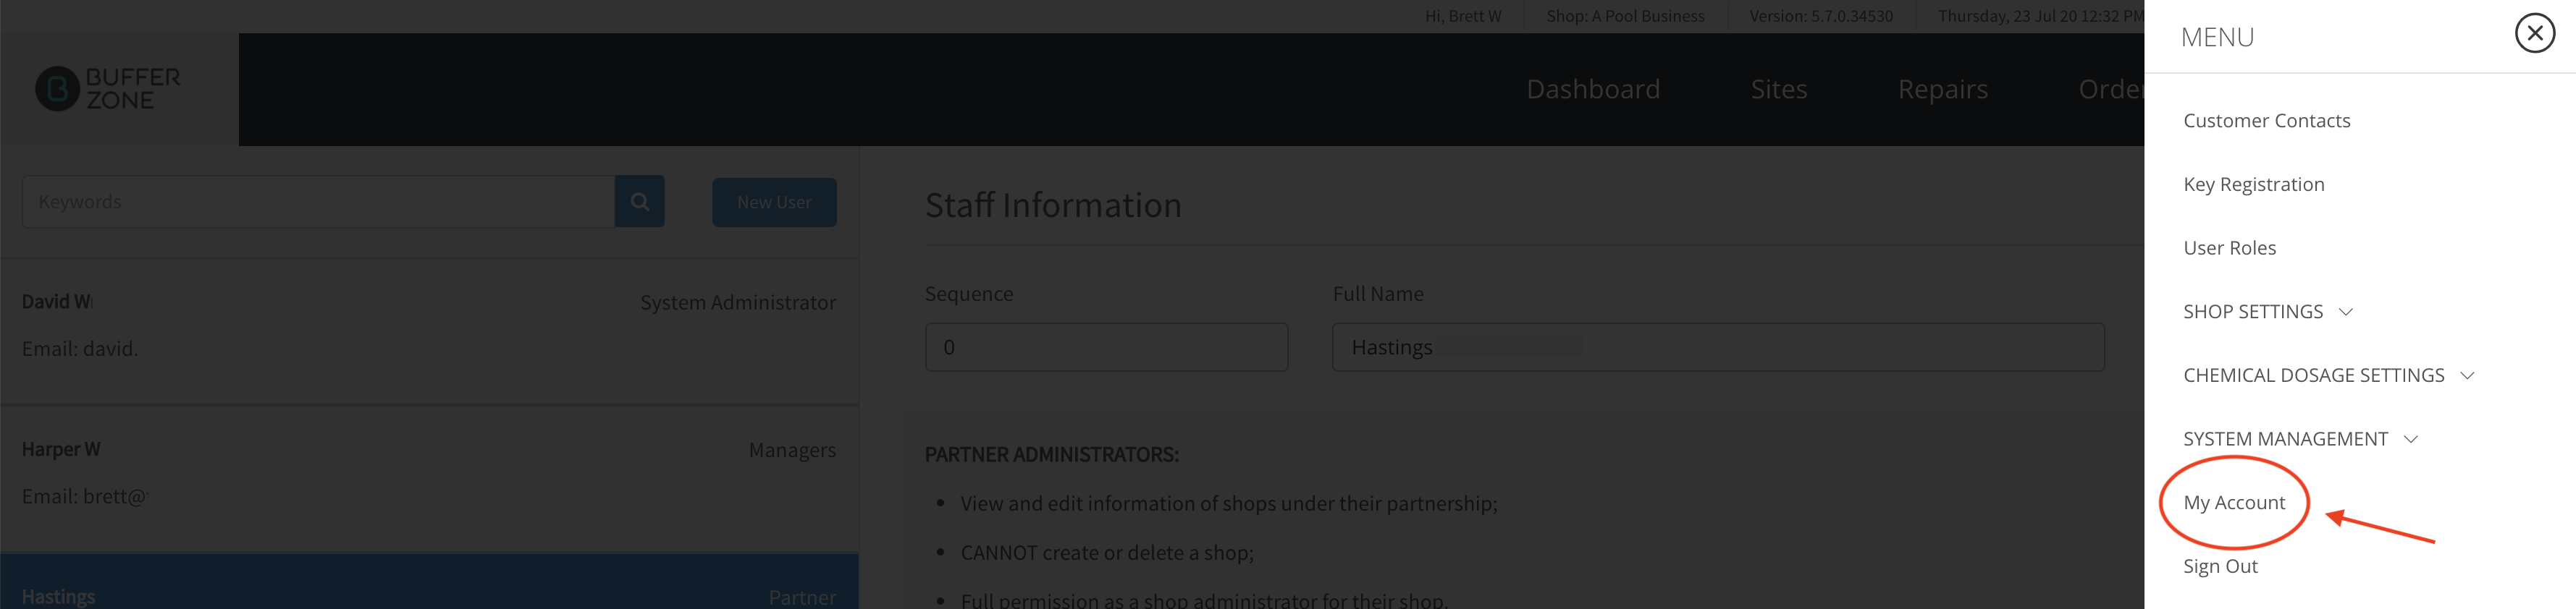Click the Shop: A Pool Business text

pos(1625,16)
